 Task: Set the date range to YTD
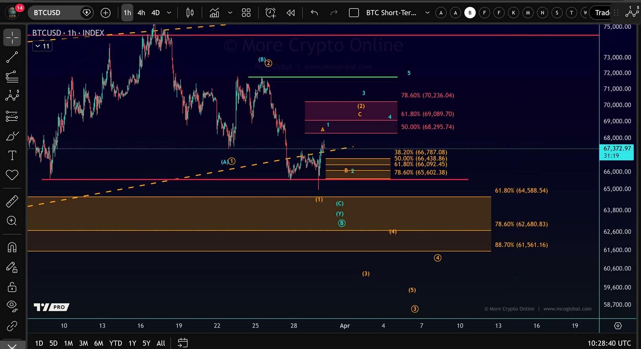tap(115, 343)
